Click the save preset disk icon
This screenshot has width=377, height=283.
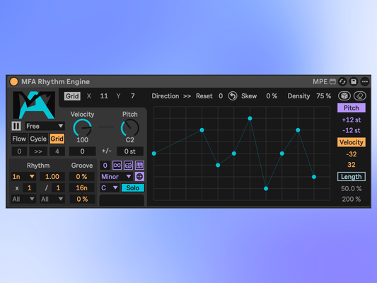click(x=354, y=82)
